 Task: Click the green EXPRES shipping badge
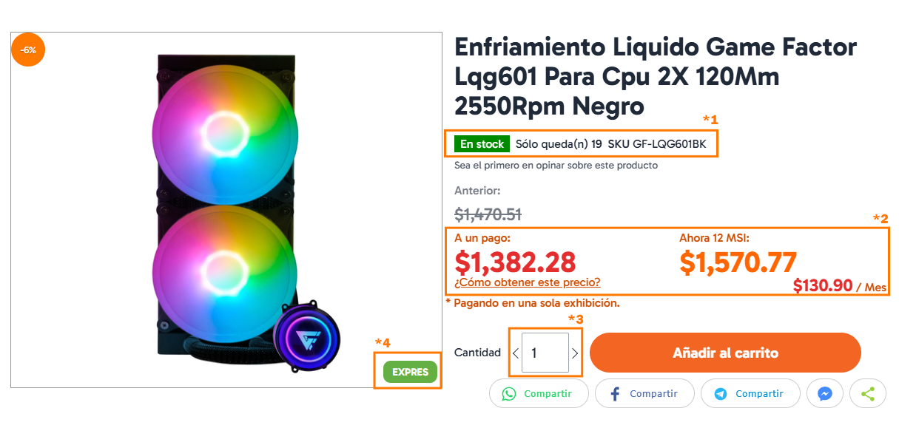410,372
